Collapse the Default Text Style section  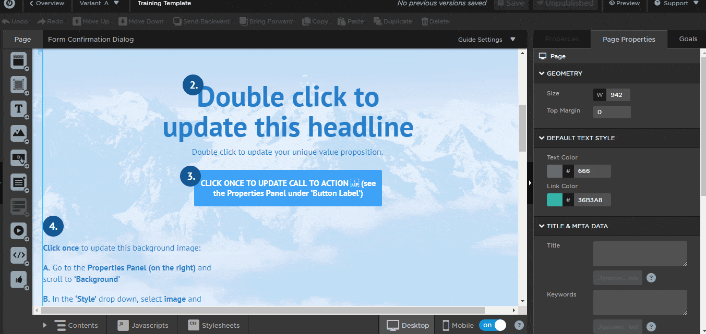542,138
